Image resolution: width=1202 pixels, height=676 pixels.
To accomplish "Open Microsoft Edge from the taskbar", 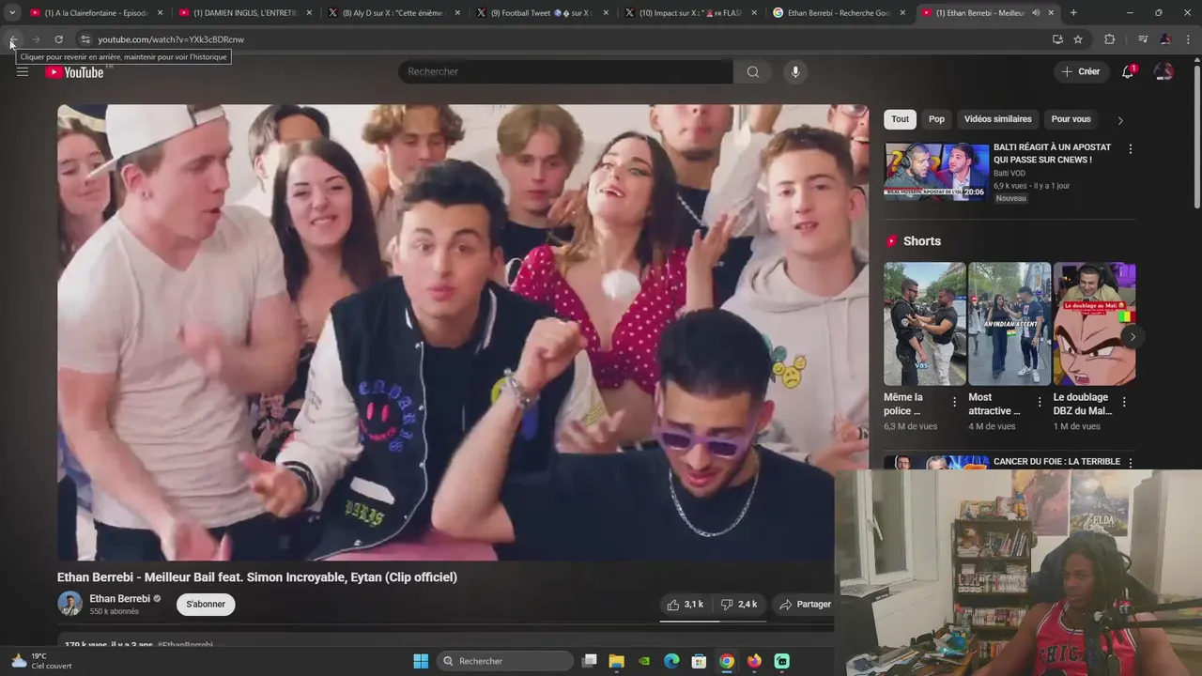I will click(671, 661).
